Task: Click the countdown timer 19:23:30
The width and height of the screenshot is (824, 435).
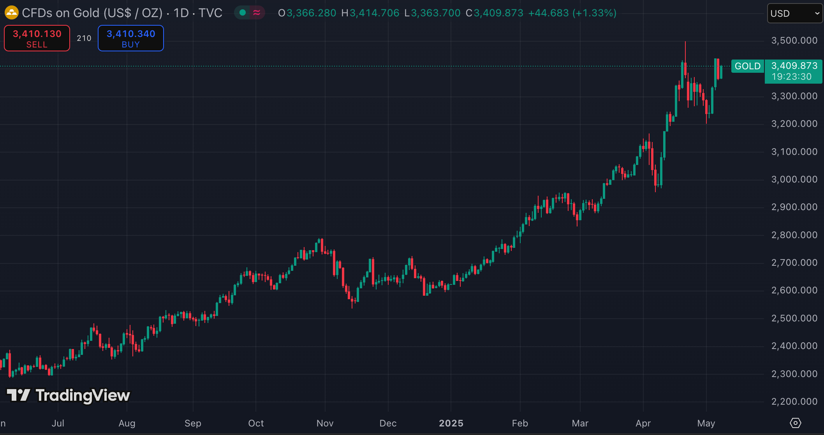Action: pos(791,77)
